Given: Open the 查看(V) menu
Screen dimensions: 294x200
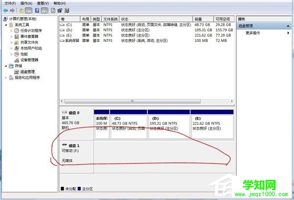Looking at the screenshot, I should (x=43, y=3).
